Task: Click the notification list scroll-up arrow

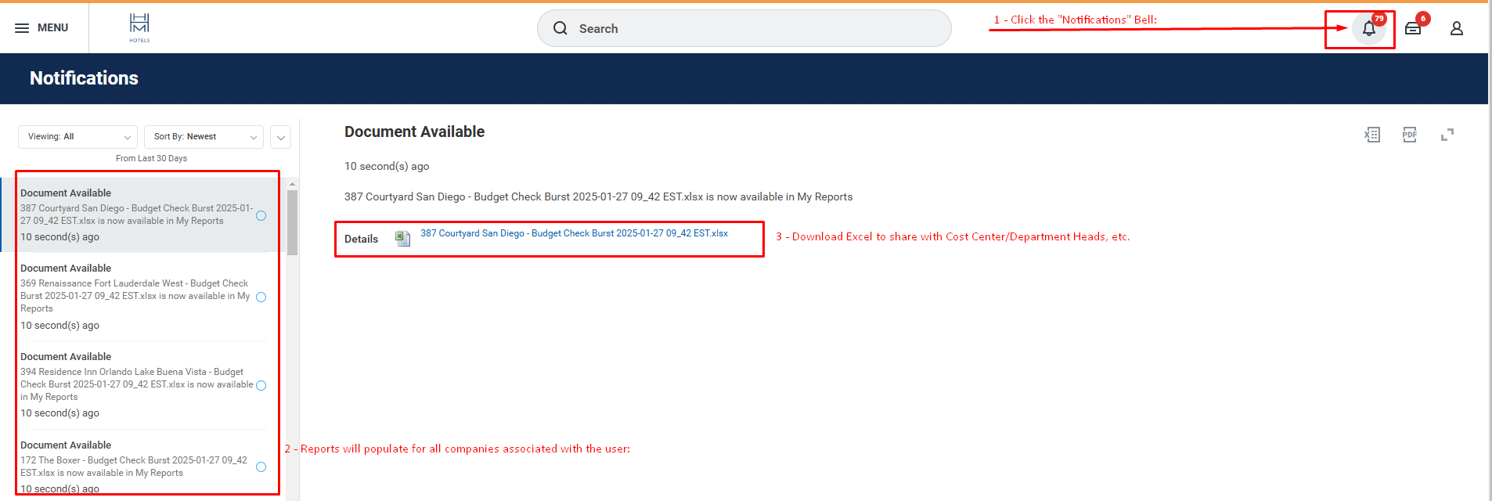Action: (292, 184)
